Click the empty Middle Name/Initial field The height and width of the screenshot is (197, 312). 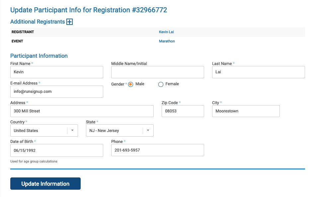pyautogui.click(x=157, y=72)
